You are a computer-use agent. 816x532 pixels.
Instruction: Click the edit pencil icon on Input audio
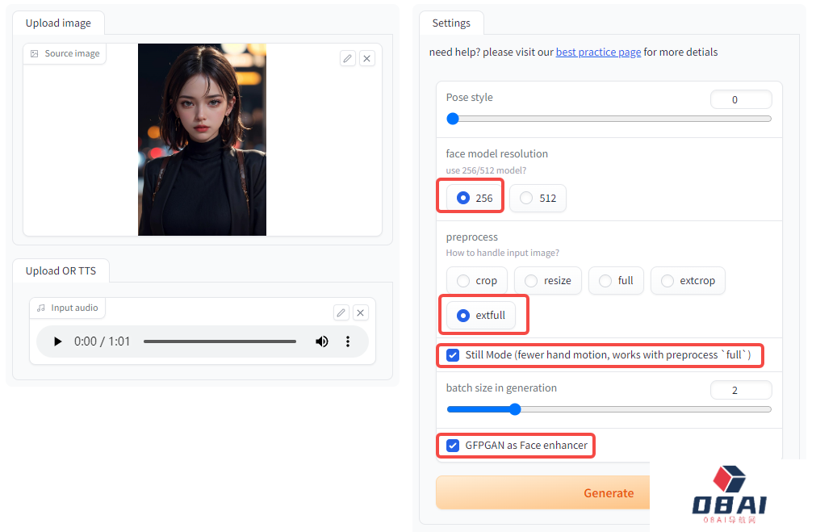pos(341,312)
